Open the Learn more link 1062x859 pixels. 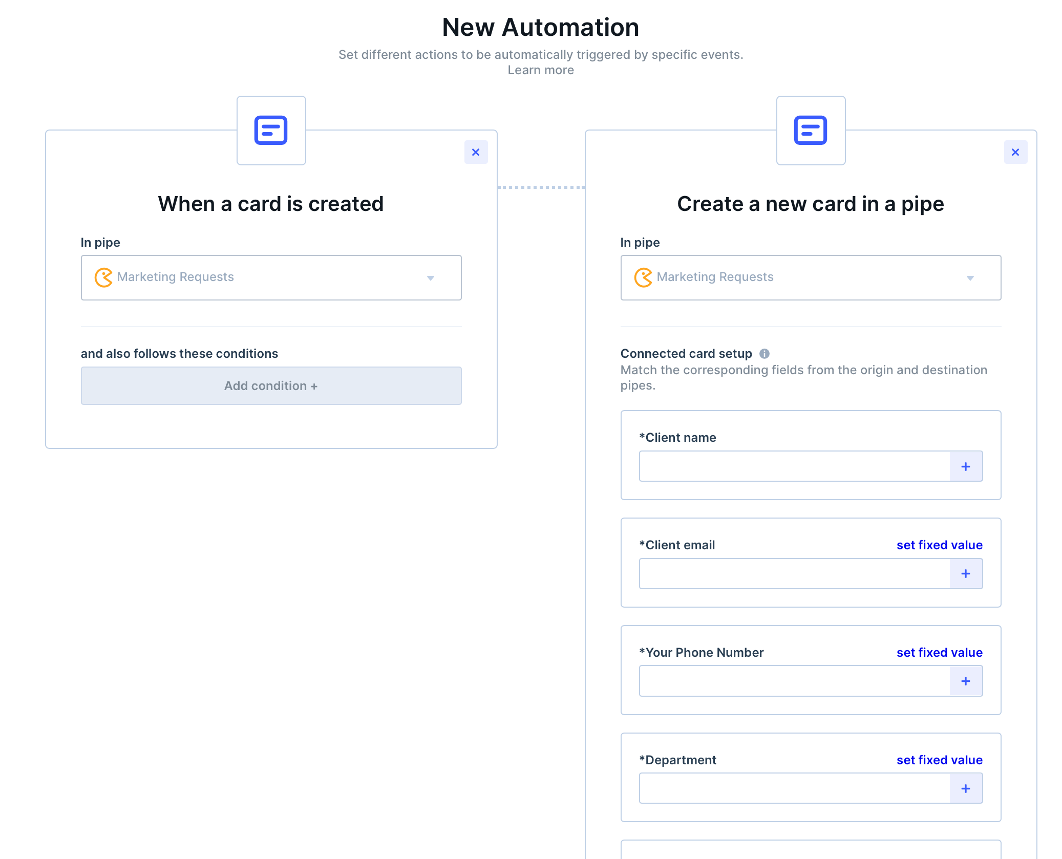coord(541,70)
